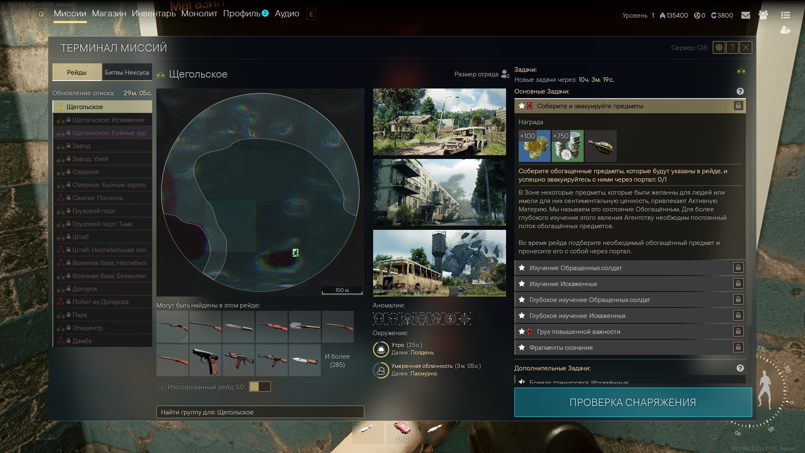The width and height of the screenshot is (805, 453).
Task: Open the abandoned bus location thumbnail
Action: point(439,263)
